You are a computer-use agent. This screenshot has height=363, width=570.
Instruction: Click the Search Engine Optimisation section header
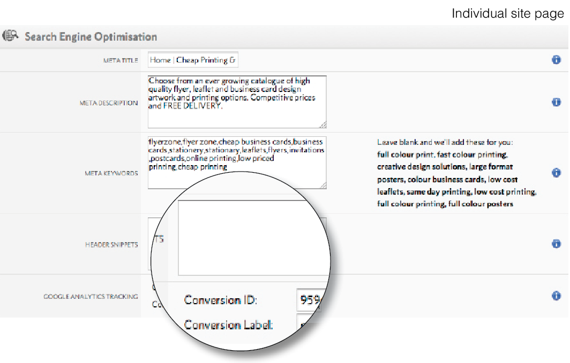[91, 36]
